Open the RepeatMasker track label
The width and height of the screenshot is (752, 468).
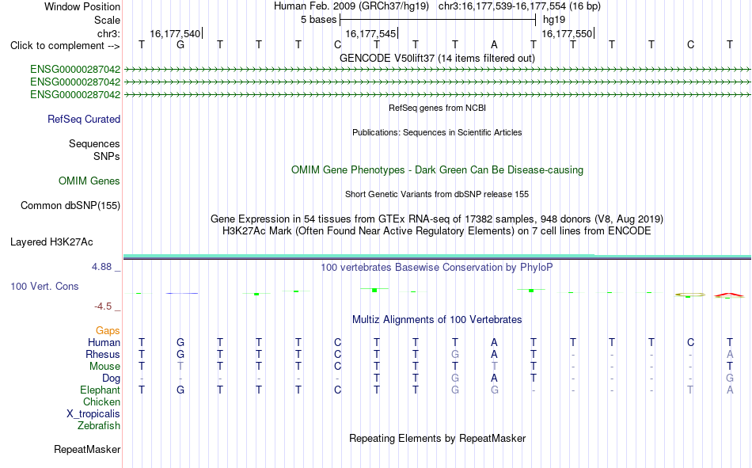pyautogui.click(x=87, y=449)
